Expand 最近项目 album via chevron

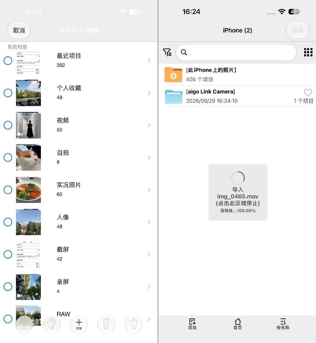[149, 61]
